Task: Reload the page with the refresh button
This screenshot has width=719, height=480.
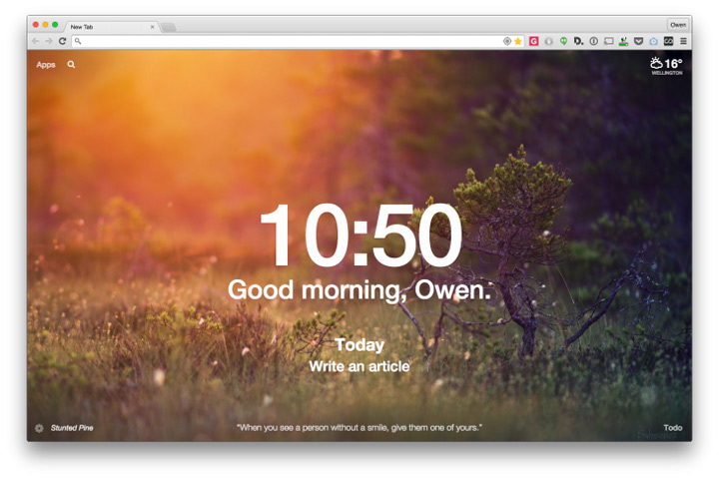Action: 62,41
